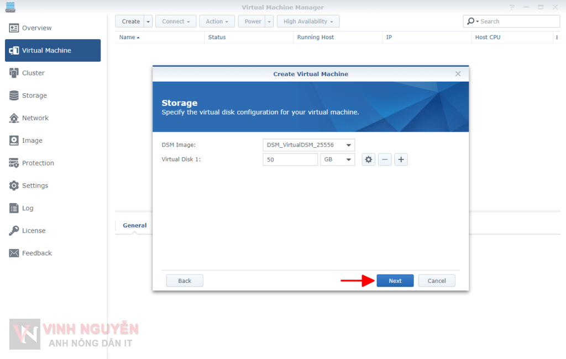Add a virtual disk with plus button
Screen dimensions: 566x359
(x=401, y=159)
